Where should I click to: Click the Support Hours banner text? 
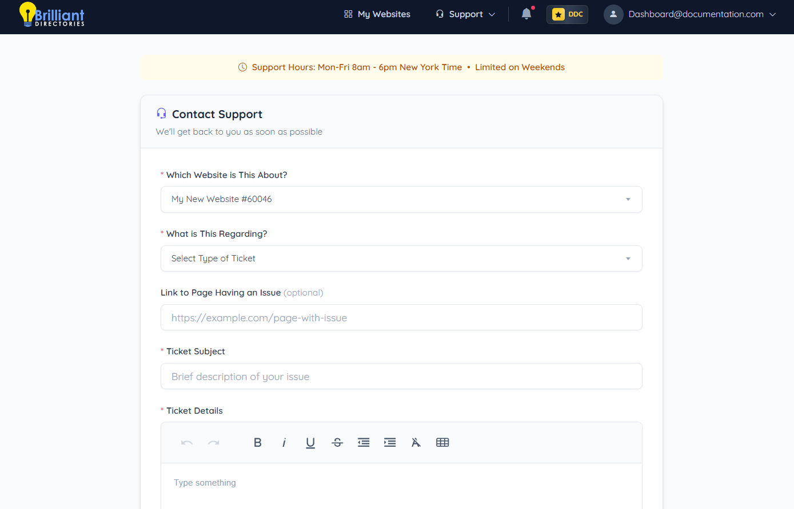(357, 67)
